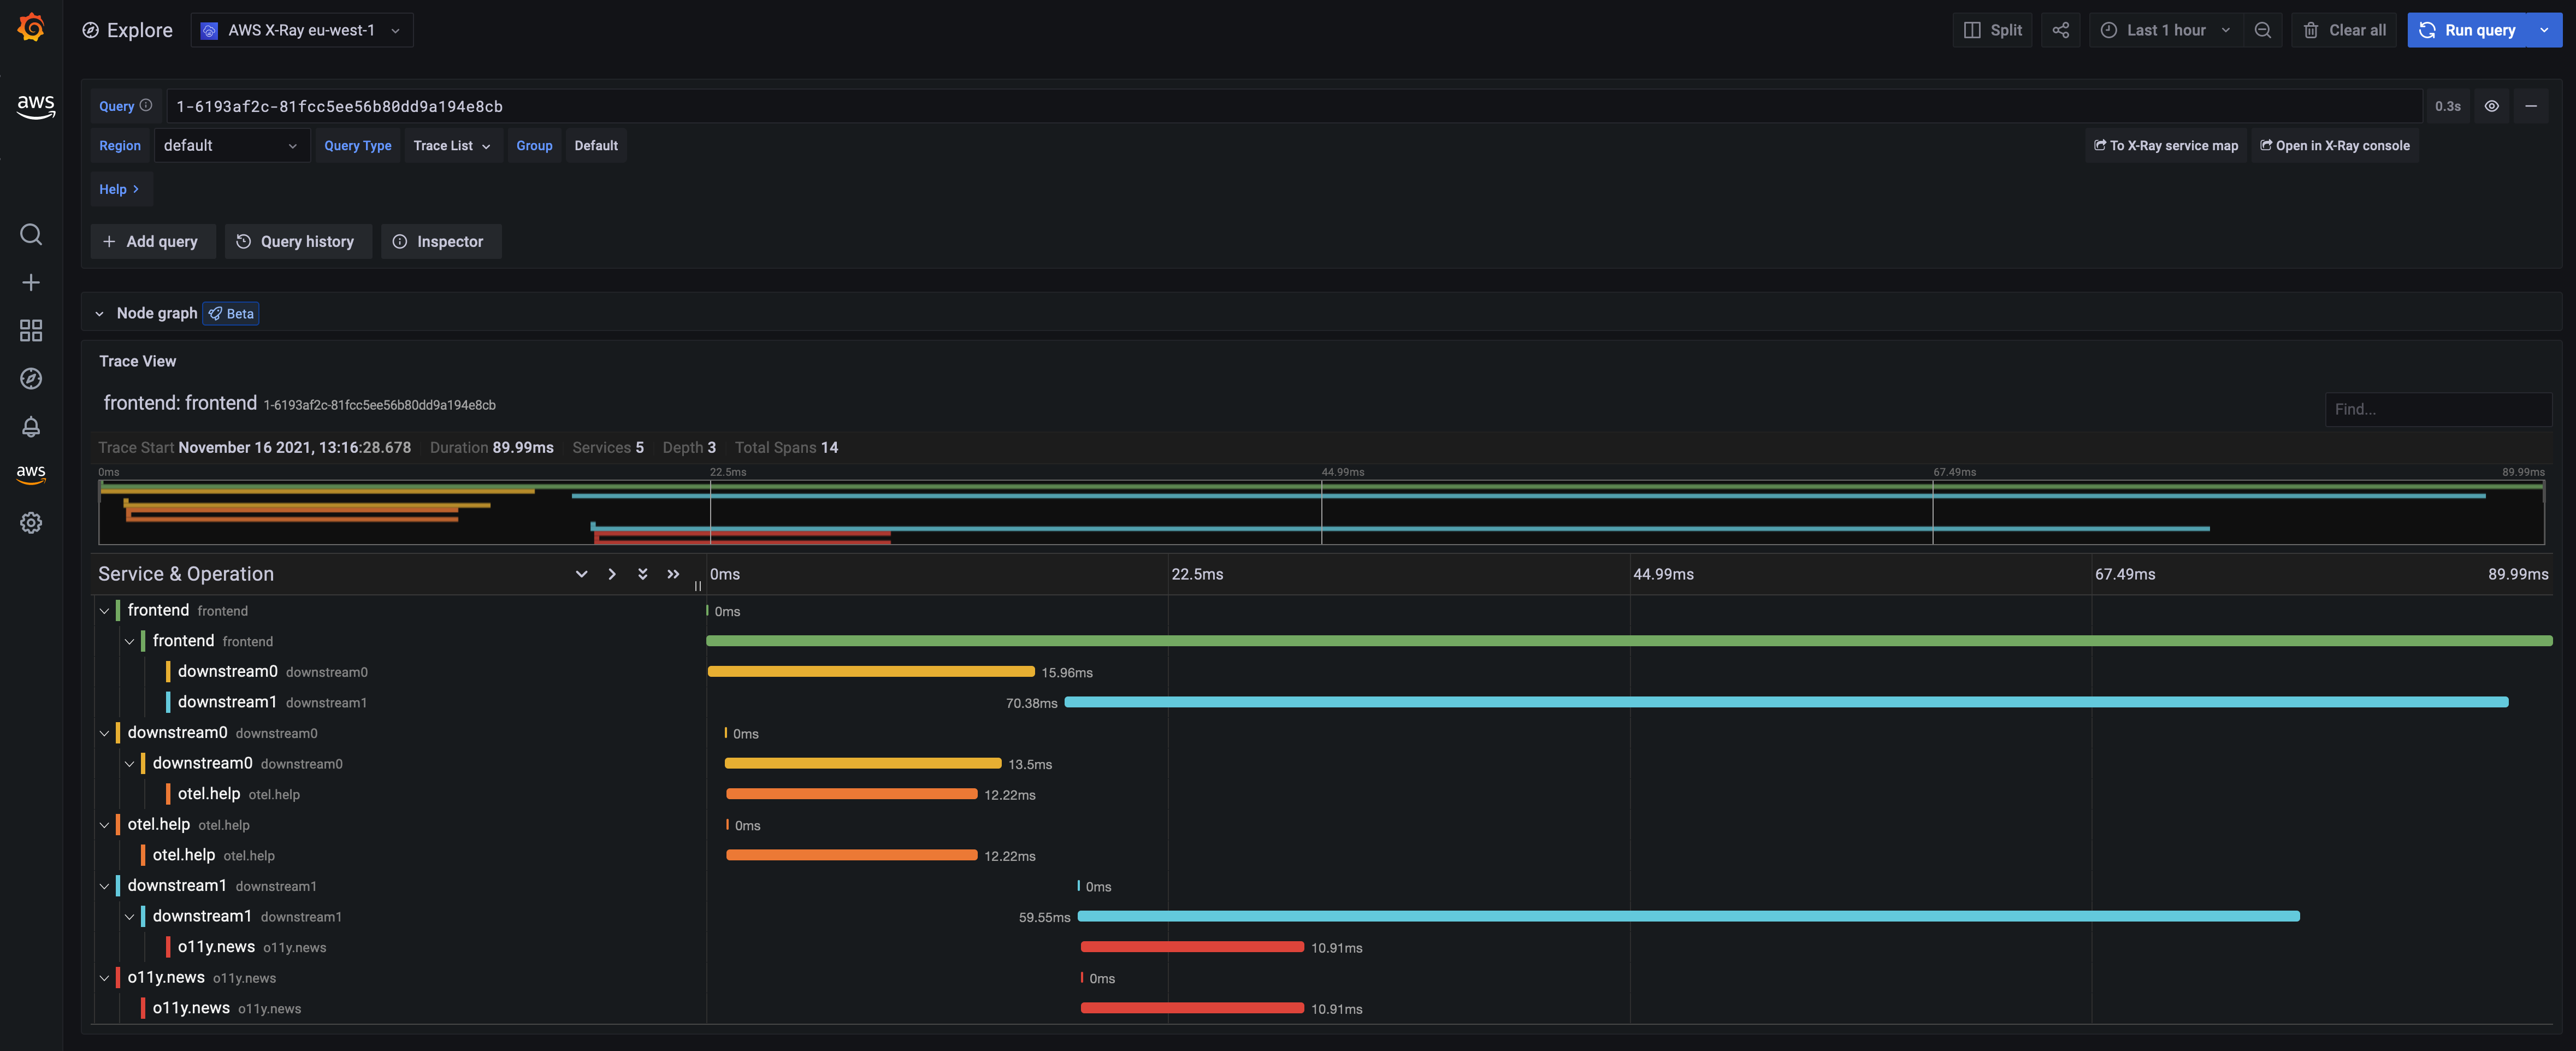Viewport: 2576px width, 1051px height.
Task: Click the Split button
Action: coord(1992,30)
